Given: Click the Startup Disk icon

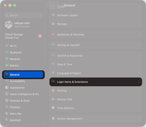Looking at the screenshot, I should [x=53, y=99].
